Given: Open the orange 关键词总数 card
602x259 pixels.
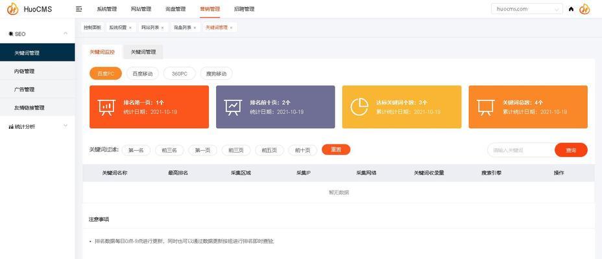Looking at the screenshot, I should click(x=528, y=107).
